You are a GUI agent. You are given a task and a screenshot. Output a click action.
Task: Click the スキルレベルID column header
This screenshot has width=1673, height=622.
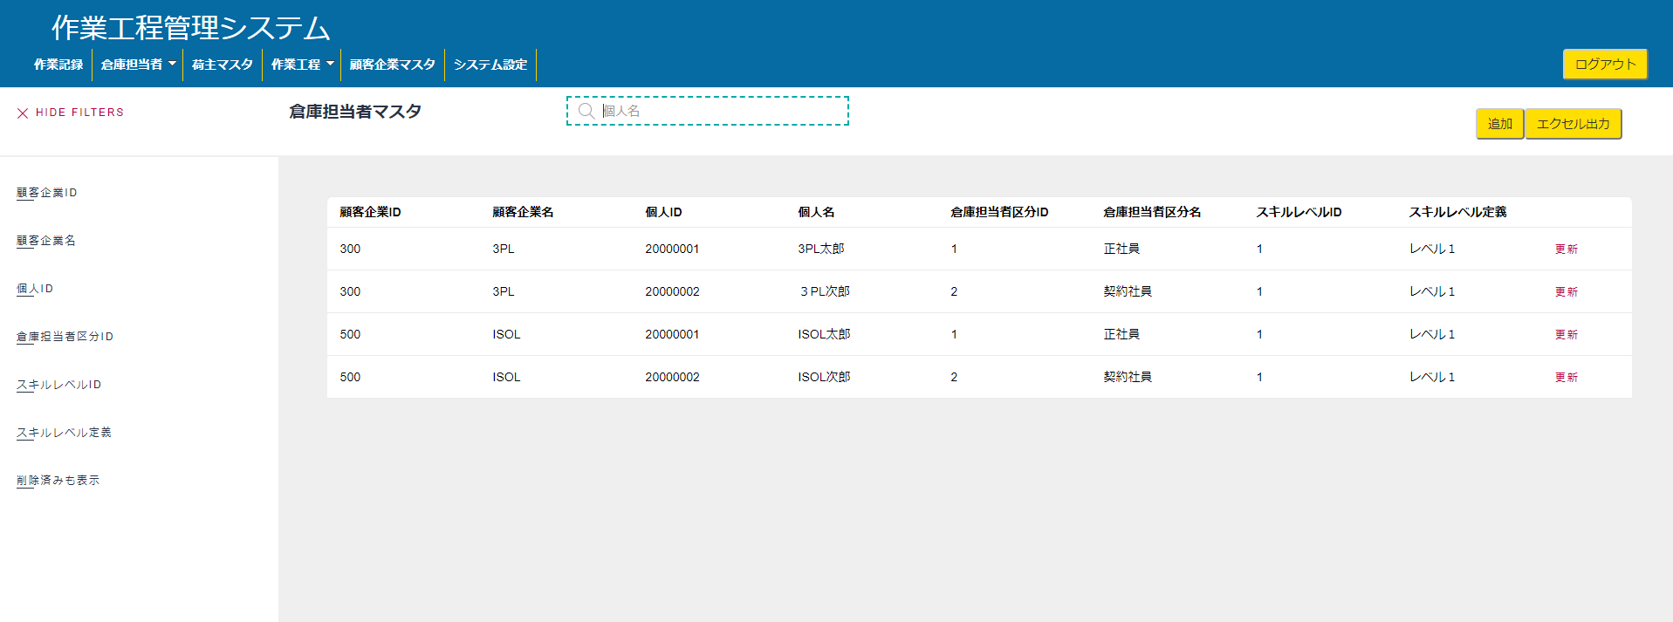click(x=1299, y=212)
